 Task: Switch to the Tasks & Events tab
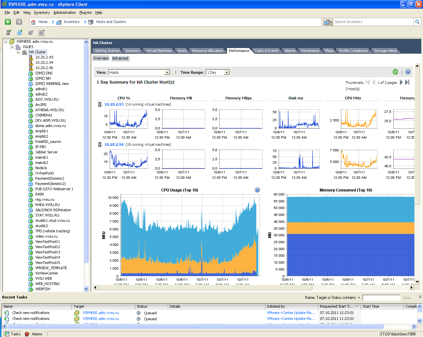(267, 51)
